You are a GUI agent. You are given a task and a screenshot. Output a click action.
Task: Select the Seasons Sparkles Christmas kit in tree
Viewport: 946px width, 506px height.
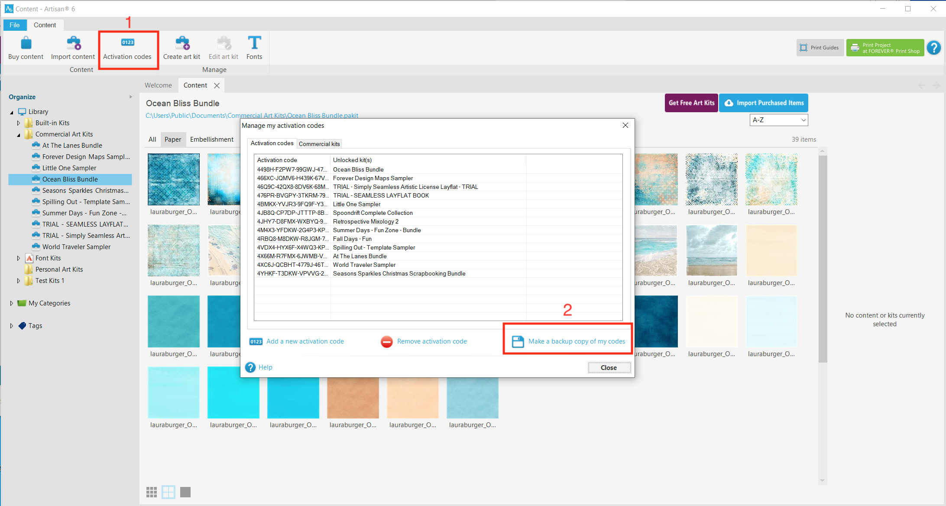[85, 191]
